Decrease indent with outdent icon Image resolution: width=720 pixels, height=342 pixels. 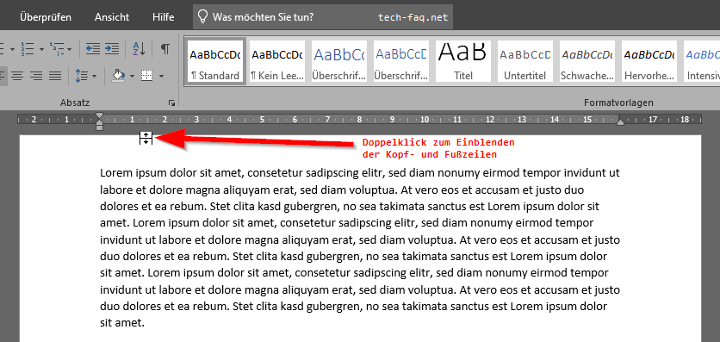coord(93,48)
